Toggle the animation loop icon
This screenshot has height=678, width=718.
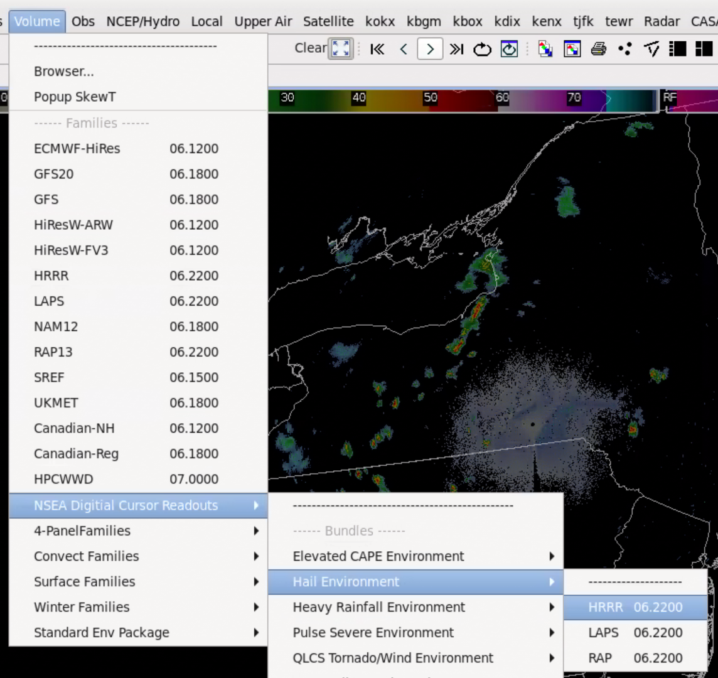482,49
